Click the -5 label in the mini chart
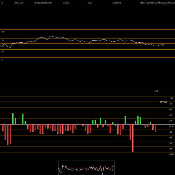 point(112,170)
